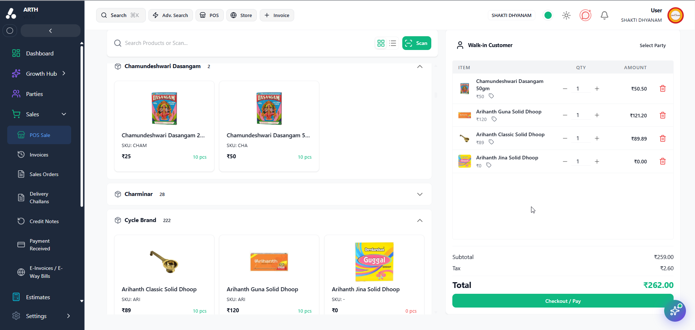Click the green Scan button
The width and height of the screenshot is (695, 330).
coord(416,43)
